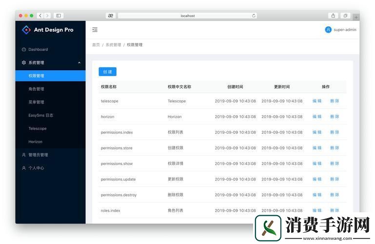Delete the horizon permission row
Image resolution: width=375 pixels, height=244 pixels.
tap(335, 117)
